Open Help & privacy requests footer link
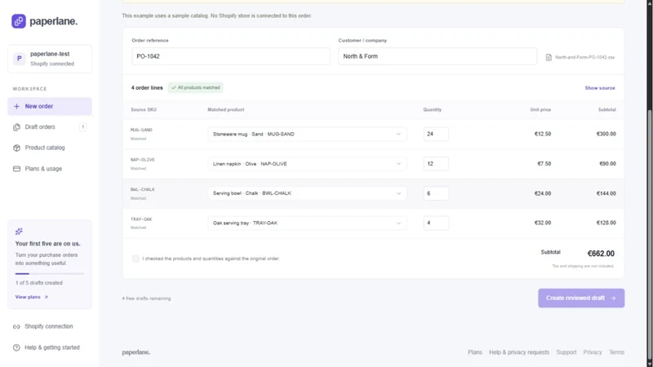Viewport: 653px width, 367px height. pyautogui.click(x=519, y=352)
